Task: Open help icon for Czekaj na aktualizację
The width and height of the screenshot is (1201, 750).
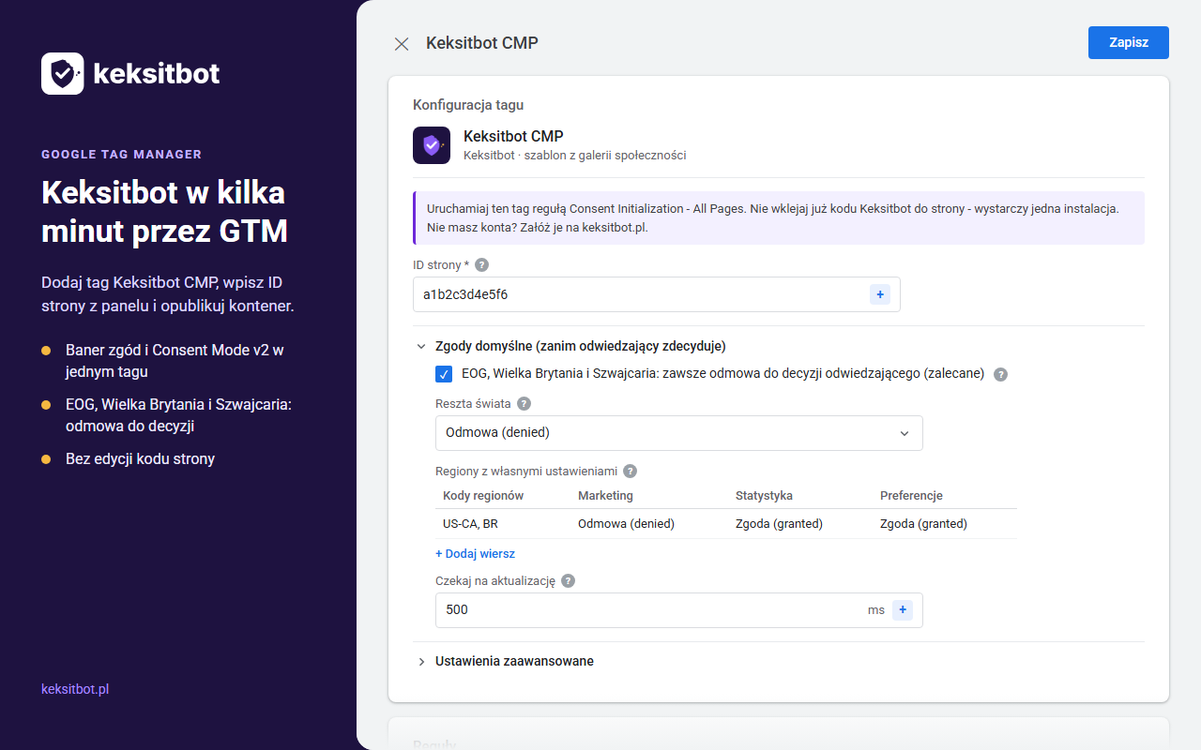Action: click(568, 580)
